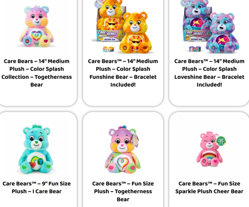Click the Funshine Bear boxed packaging
This screenshot has height=207, width=249.
coord(109,22)
